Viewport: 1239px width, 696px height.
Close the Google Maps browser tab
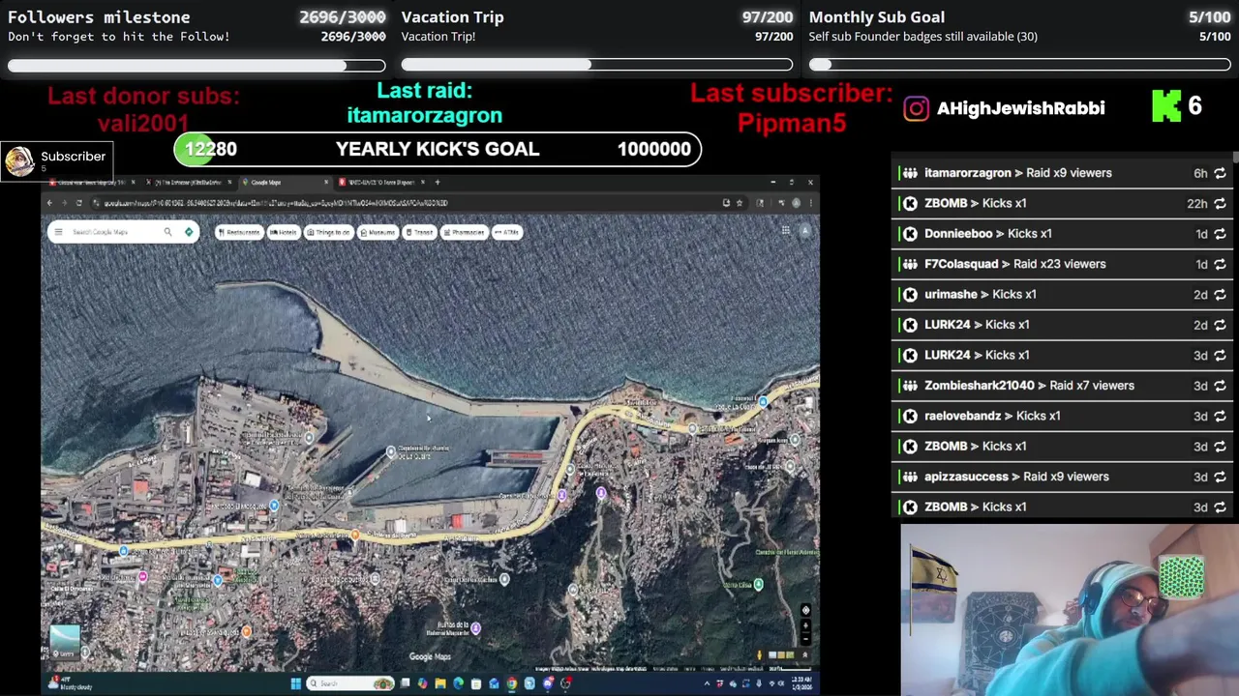point(326,182)
